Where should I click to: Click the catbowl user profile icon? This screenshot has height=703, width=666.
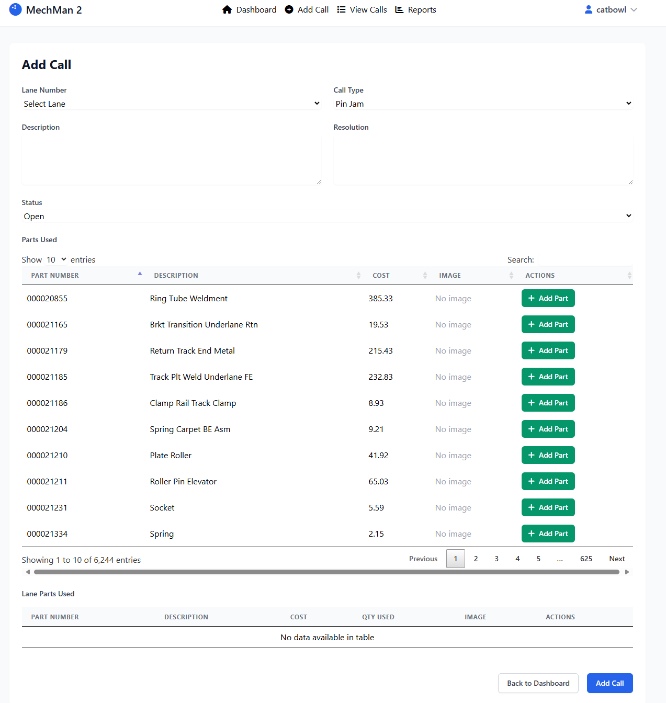tap(589, 10)
